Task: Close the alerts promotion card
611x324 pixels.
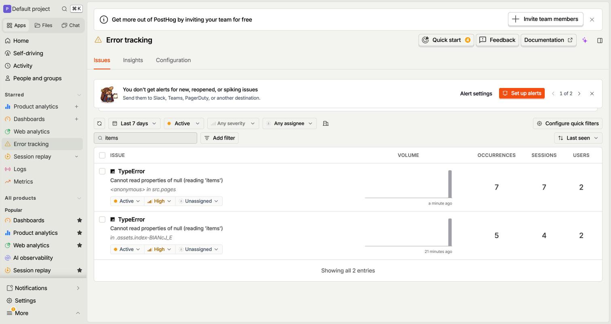Action: (x=592, y=94)
